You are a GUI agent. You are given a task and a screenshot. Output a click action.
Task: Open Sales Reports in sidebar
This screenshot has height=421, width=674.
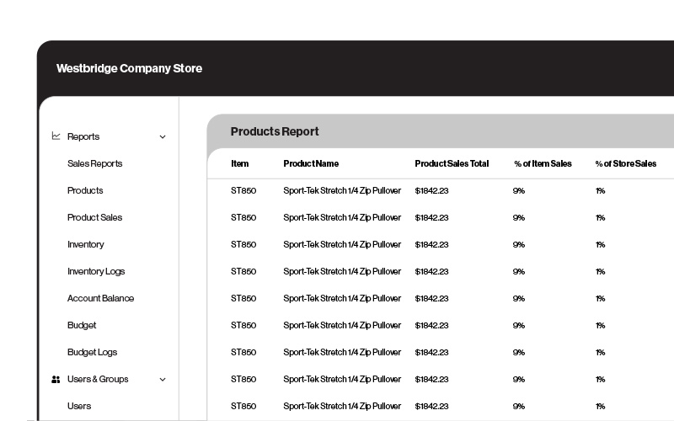94,163
